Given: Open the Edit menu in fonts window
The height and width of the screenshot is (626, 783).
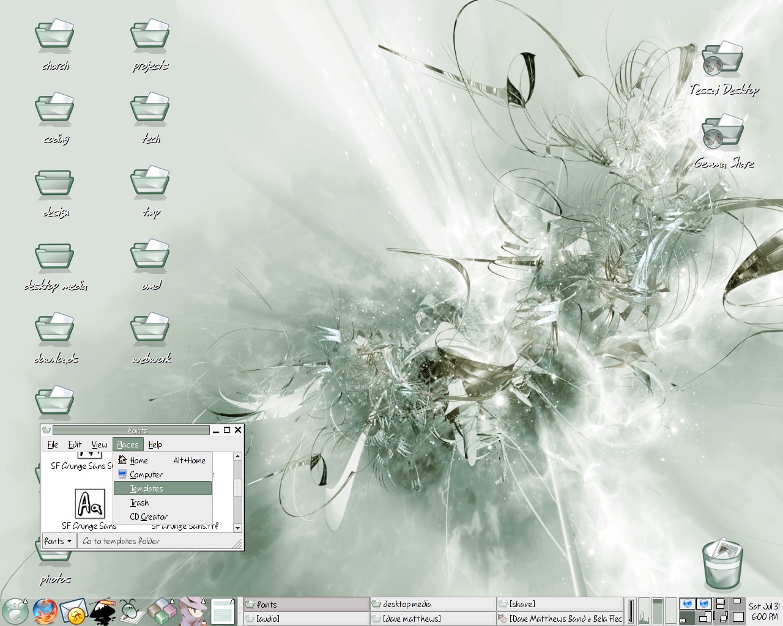Looking at the screenshot, I should 75,444.
